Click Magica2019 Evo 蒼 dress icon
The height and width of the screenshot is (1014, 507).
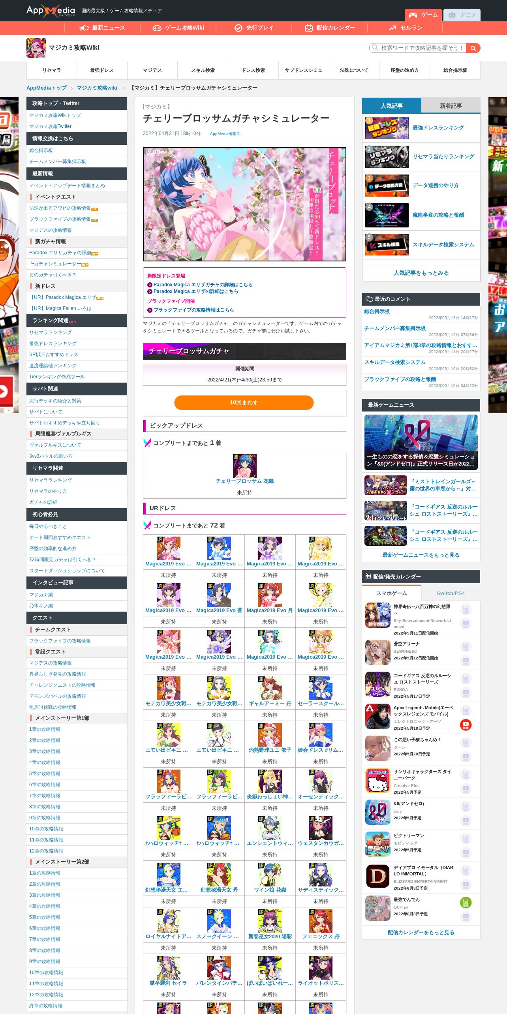pyautogui.click(x=219, y=595)
